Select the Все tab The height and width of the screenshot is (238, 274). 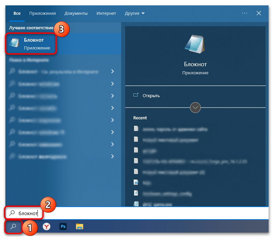[17, 13]
